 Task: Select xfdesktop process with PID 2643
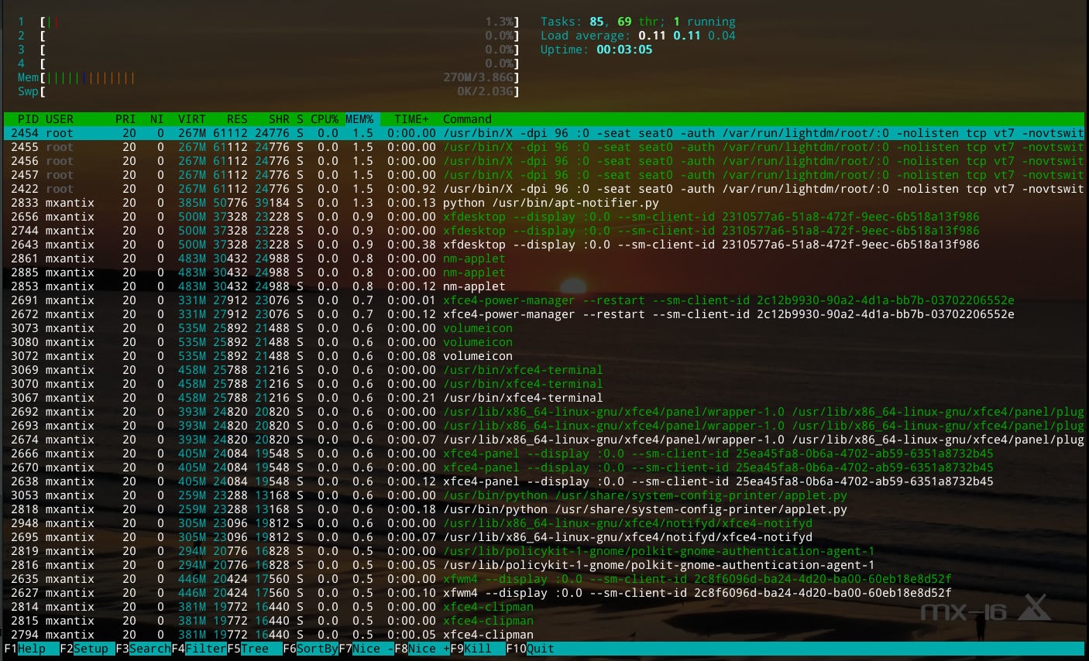tap(544, 245)
